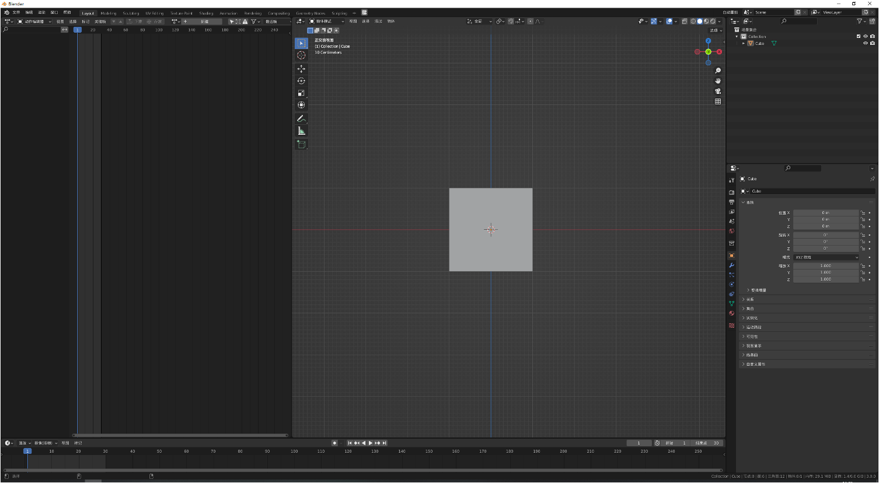879x483 pixels.
Task: Toggle Collection exclude checkbox in outliner
Action: point(858,36)
